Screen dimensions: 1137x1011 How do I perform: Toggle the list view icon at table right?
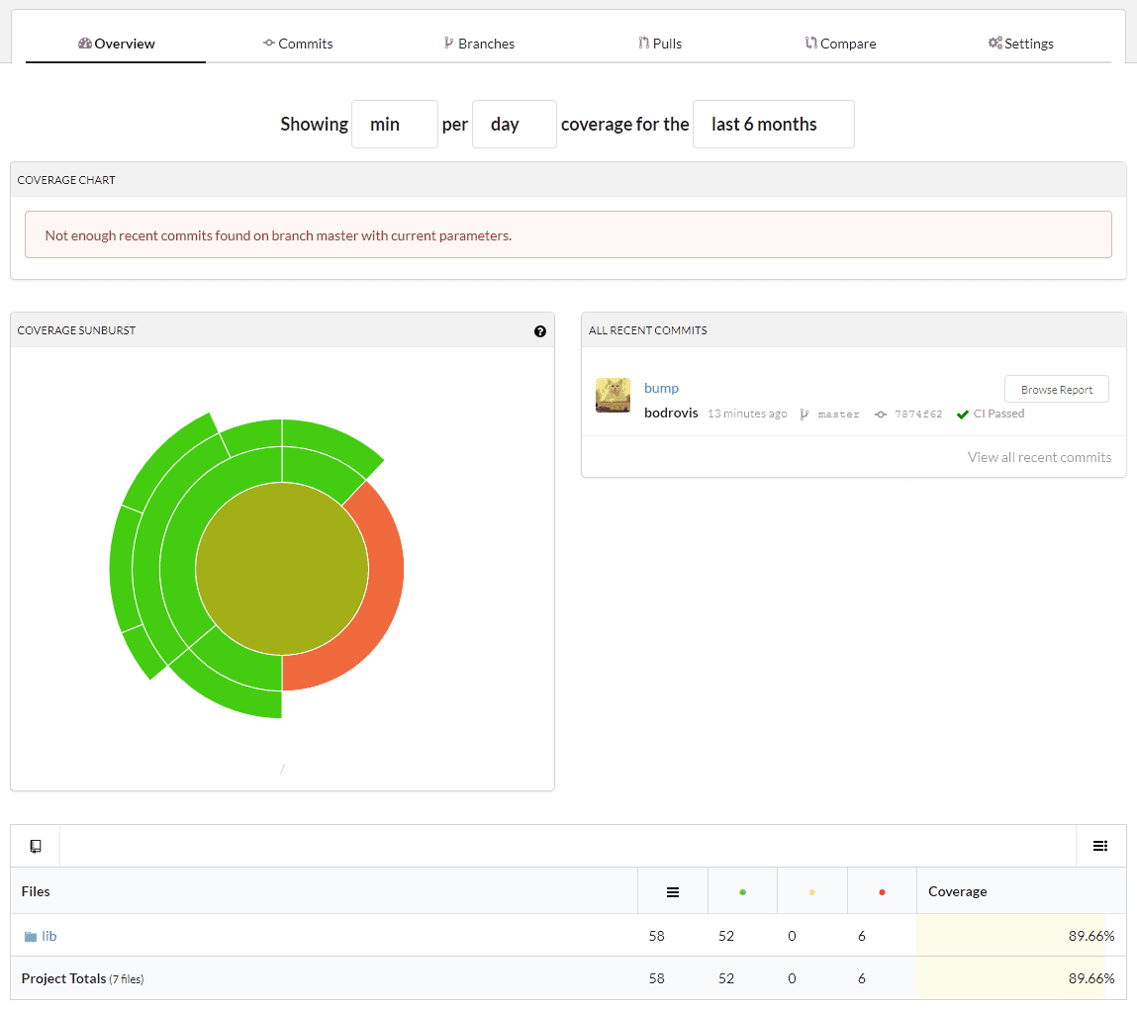1100,846
